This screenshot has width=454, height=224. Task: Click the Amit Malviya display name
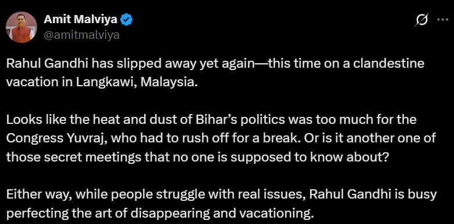point(81,20)
